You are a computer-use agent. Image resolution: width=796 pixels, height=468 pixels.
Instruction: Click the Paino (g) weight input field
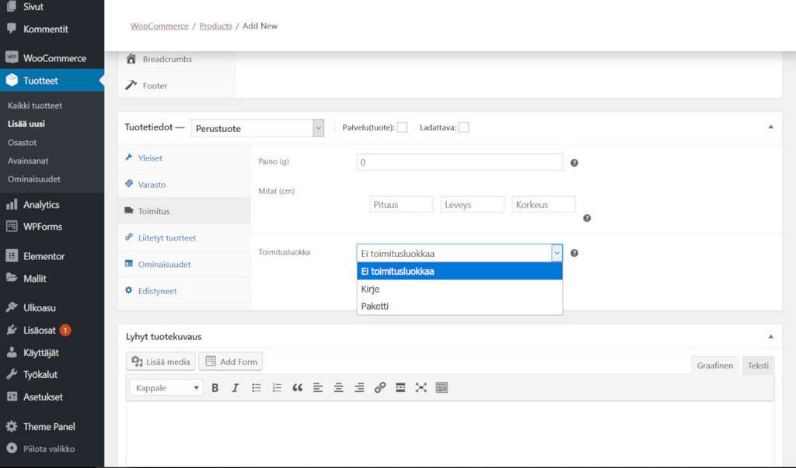459,162
